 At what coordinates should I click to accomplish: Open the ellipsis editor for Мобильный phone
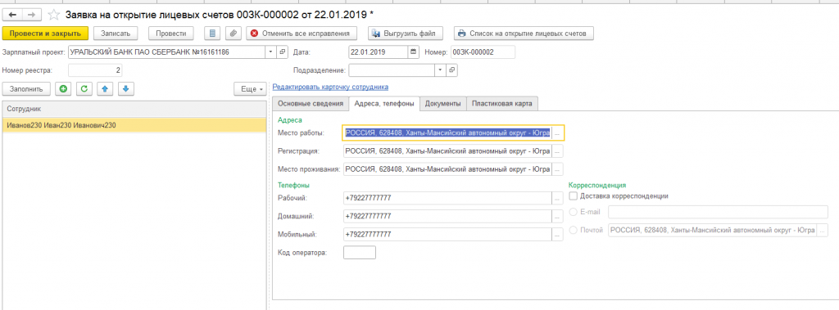point(557,235)
